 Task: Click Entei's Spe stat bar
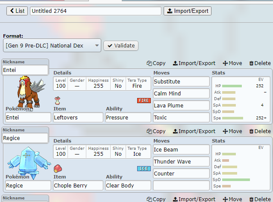232,118
